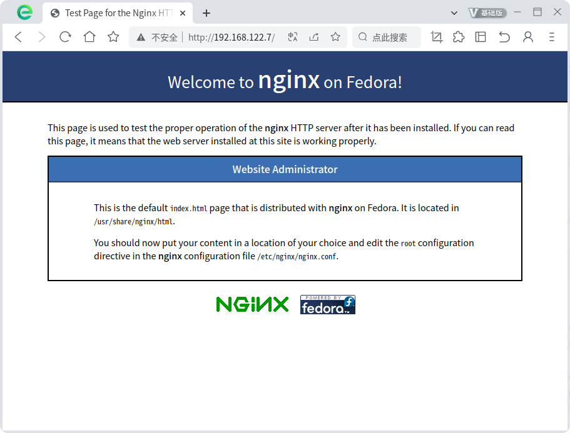Open a new tab with plus button

pos(206,13)
